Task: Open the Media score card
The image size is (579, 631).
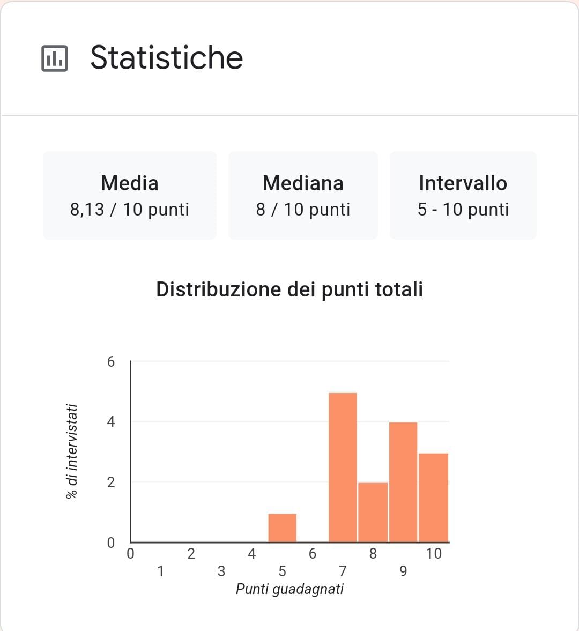Action: 130,195
